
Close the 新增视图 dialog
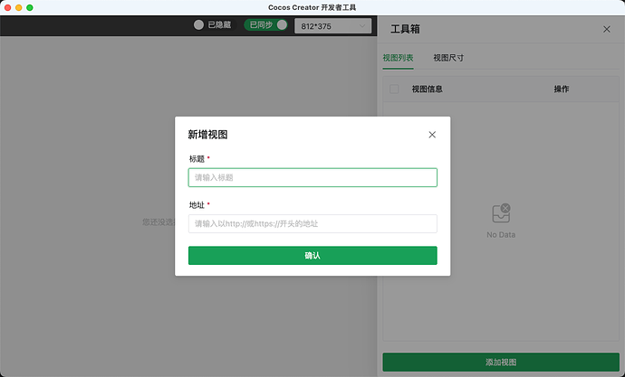[x=432, y=135]
